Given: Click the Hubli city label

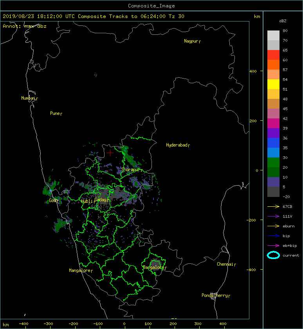Looking at the screenshot, I should pyautogui.click(x=87, y=201).
